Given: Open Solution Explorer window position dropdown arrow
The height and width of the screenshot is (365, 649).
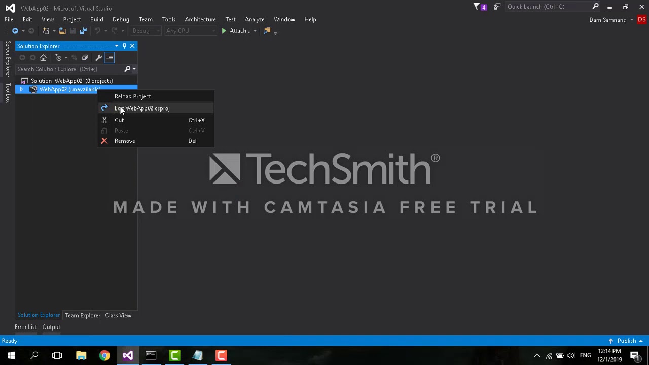Looking at the screenshot, I should click(117, 46).
